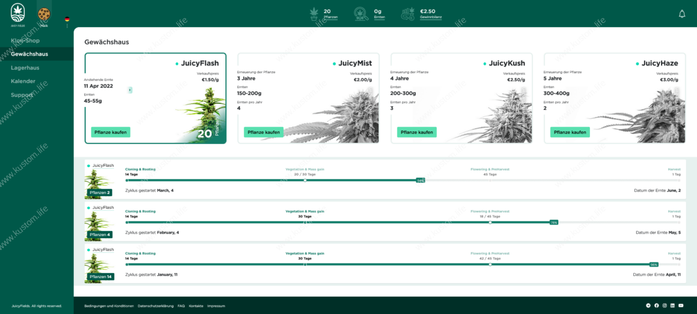Click the JuicyFlash card title

(199, 64)
